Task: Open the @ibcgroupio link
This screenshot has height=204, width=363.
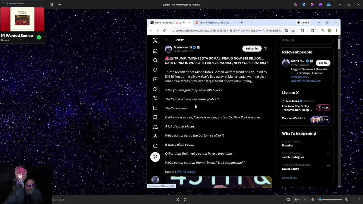Action: [299, 77]
